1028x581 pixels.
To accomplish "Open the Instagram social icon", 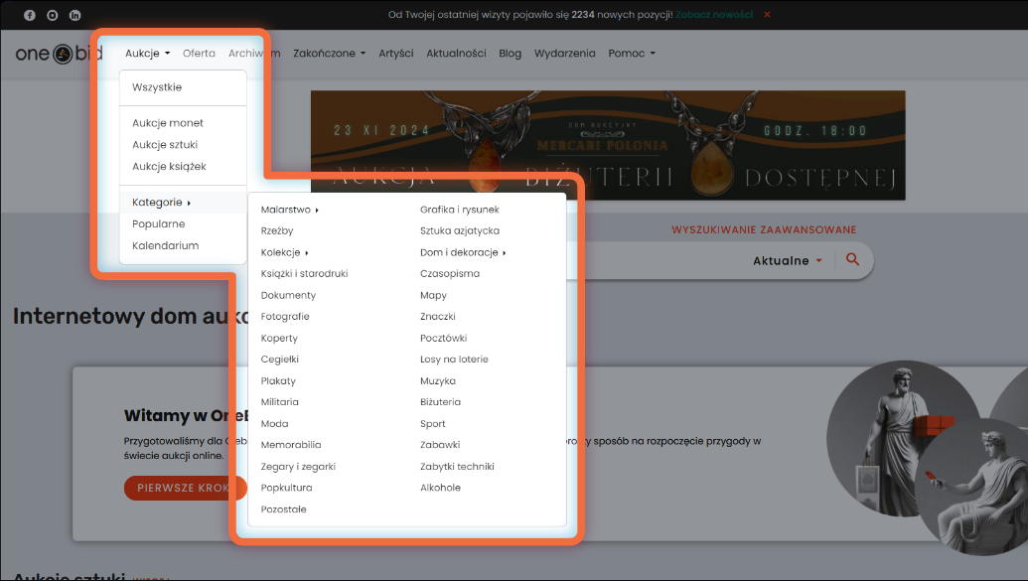I will (x=53, y=15).
